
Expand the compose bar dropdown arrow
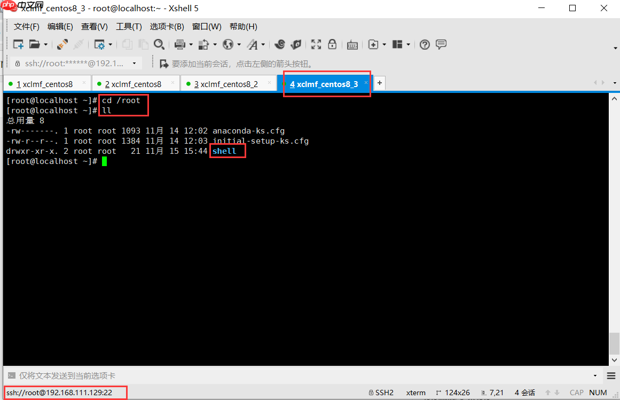(x=595, y=376)
